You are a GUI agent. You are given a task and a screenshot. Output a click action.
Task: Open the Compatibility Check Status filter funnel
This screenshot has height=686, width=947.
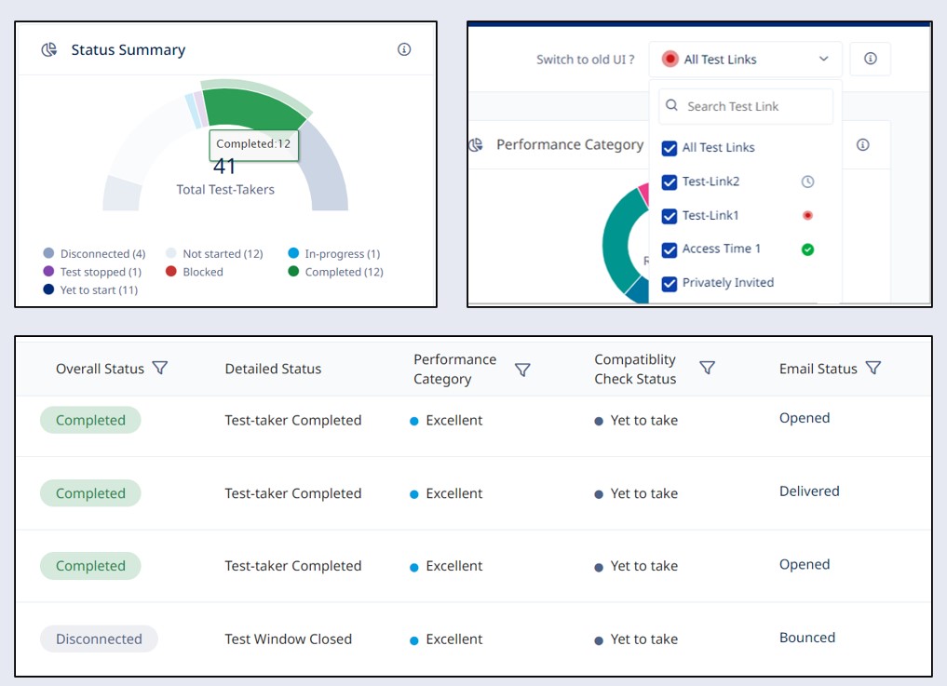pos(707,369)
